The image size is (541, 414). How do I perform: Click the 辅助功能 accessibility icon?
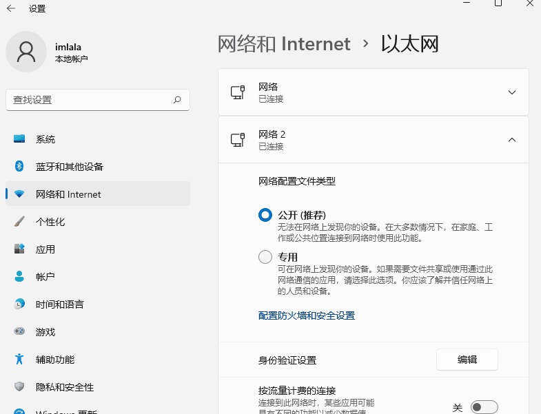(x=19, y=359)
